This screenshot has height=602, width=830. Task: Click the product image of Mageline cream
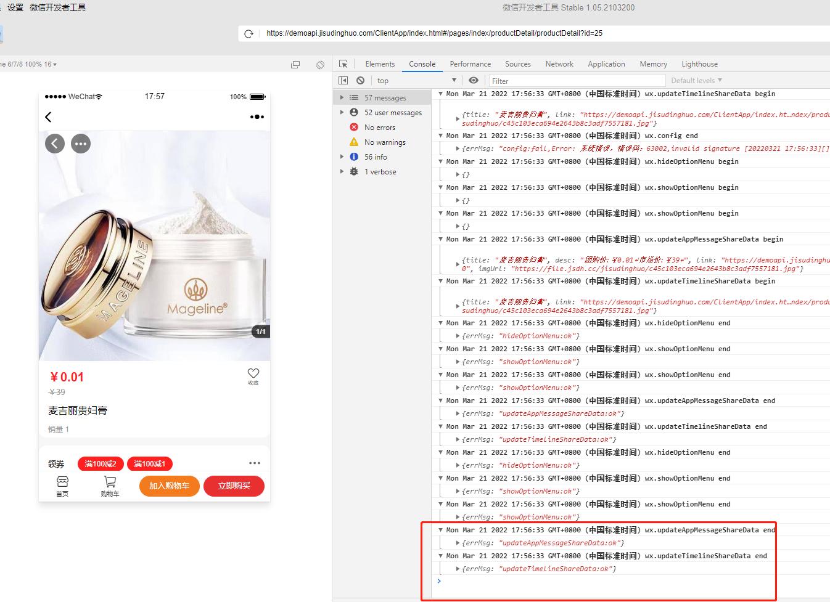[154, 245]
